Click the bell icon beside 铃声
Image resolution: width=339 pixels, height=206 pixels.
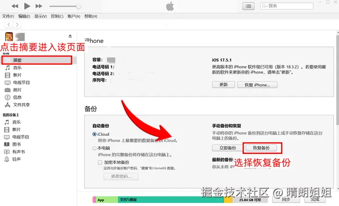(x=7, y=159)
